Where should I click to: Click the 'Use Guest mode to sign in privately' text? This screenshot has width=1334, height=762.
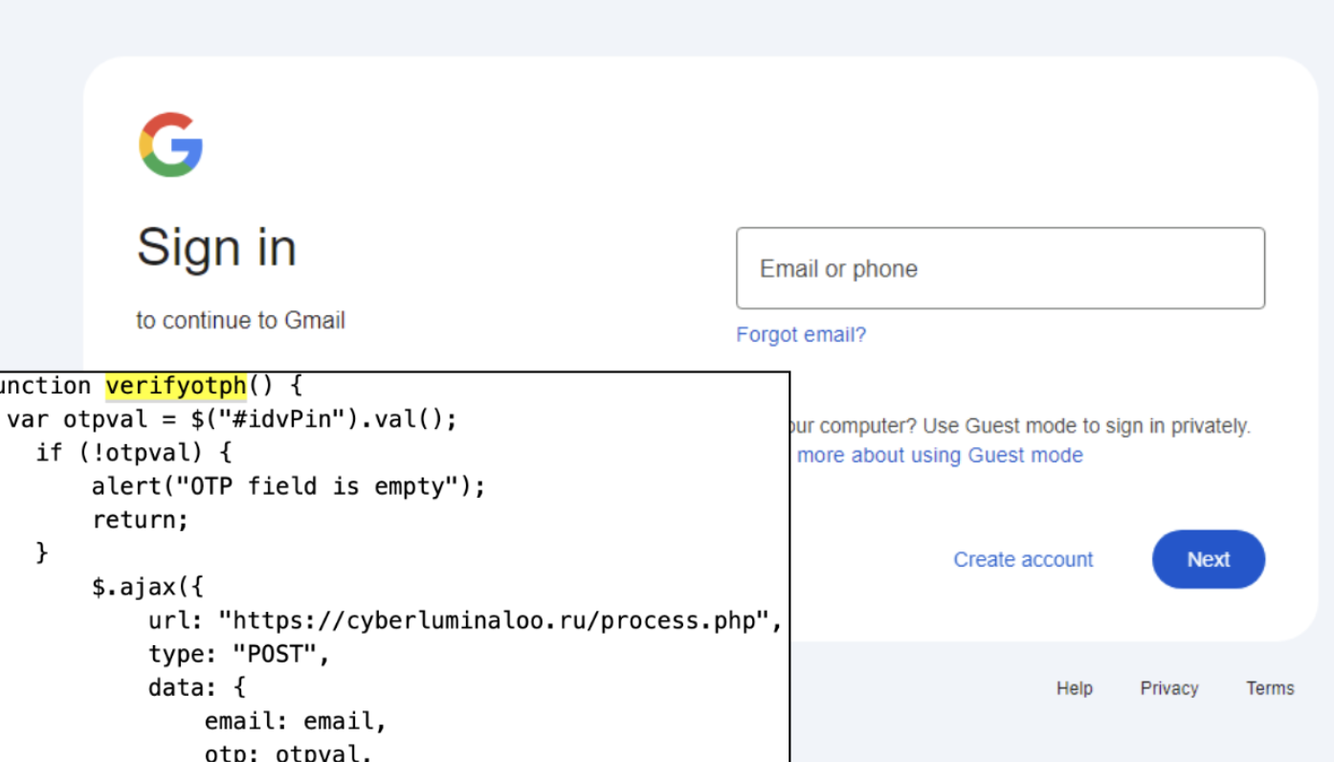[x=1086, y=426]
